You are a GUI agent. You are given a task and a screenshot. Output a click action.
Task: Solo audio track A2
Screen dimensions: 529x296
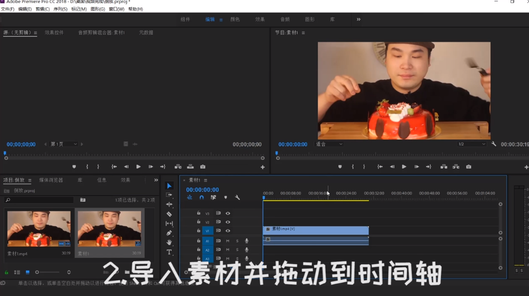[x=237, y=250]
